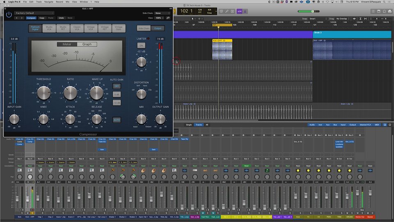Click the solo S icon in control bar
The height and width of the screenshot is (222, 394).
[x=232, y=12]
